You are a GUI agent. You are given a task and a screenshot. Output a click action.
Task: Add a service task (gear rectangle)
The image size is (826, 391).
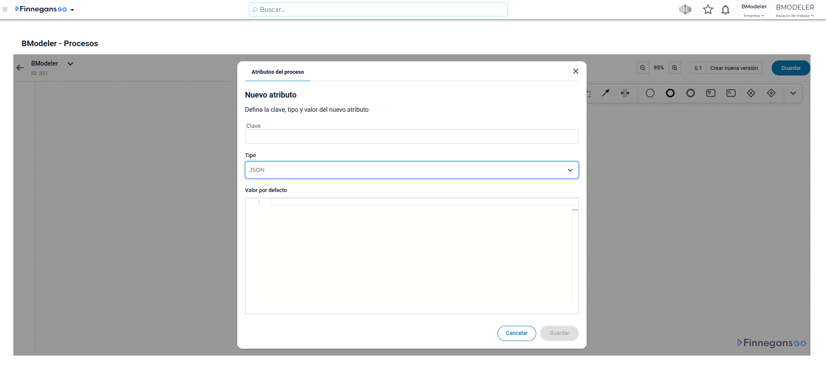pyautogui.click(x=711, y=93)
